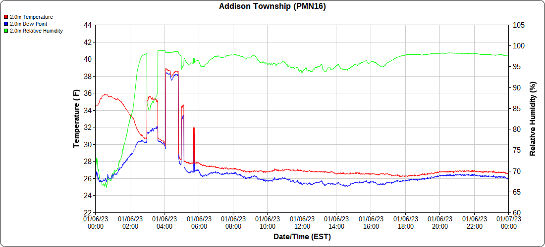
Task: Select the '2.0m Dew Point' legend label
Action: (29, 24)
